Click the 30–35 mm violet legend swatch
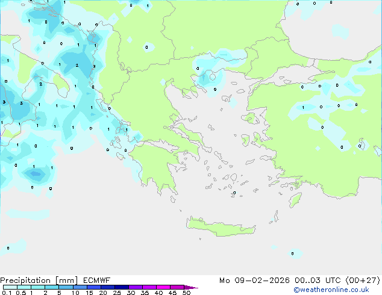 coord(136,287)
